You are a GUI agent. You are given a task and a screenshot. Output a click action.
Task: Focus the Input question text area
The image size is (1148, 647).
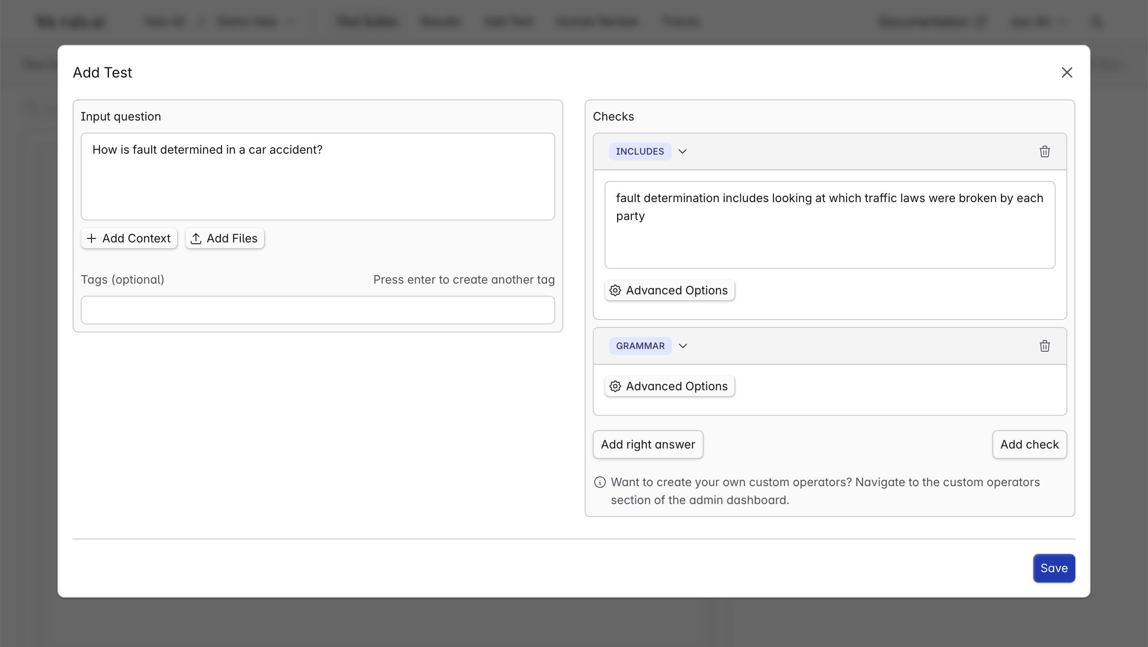[317, 177]
